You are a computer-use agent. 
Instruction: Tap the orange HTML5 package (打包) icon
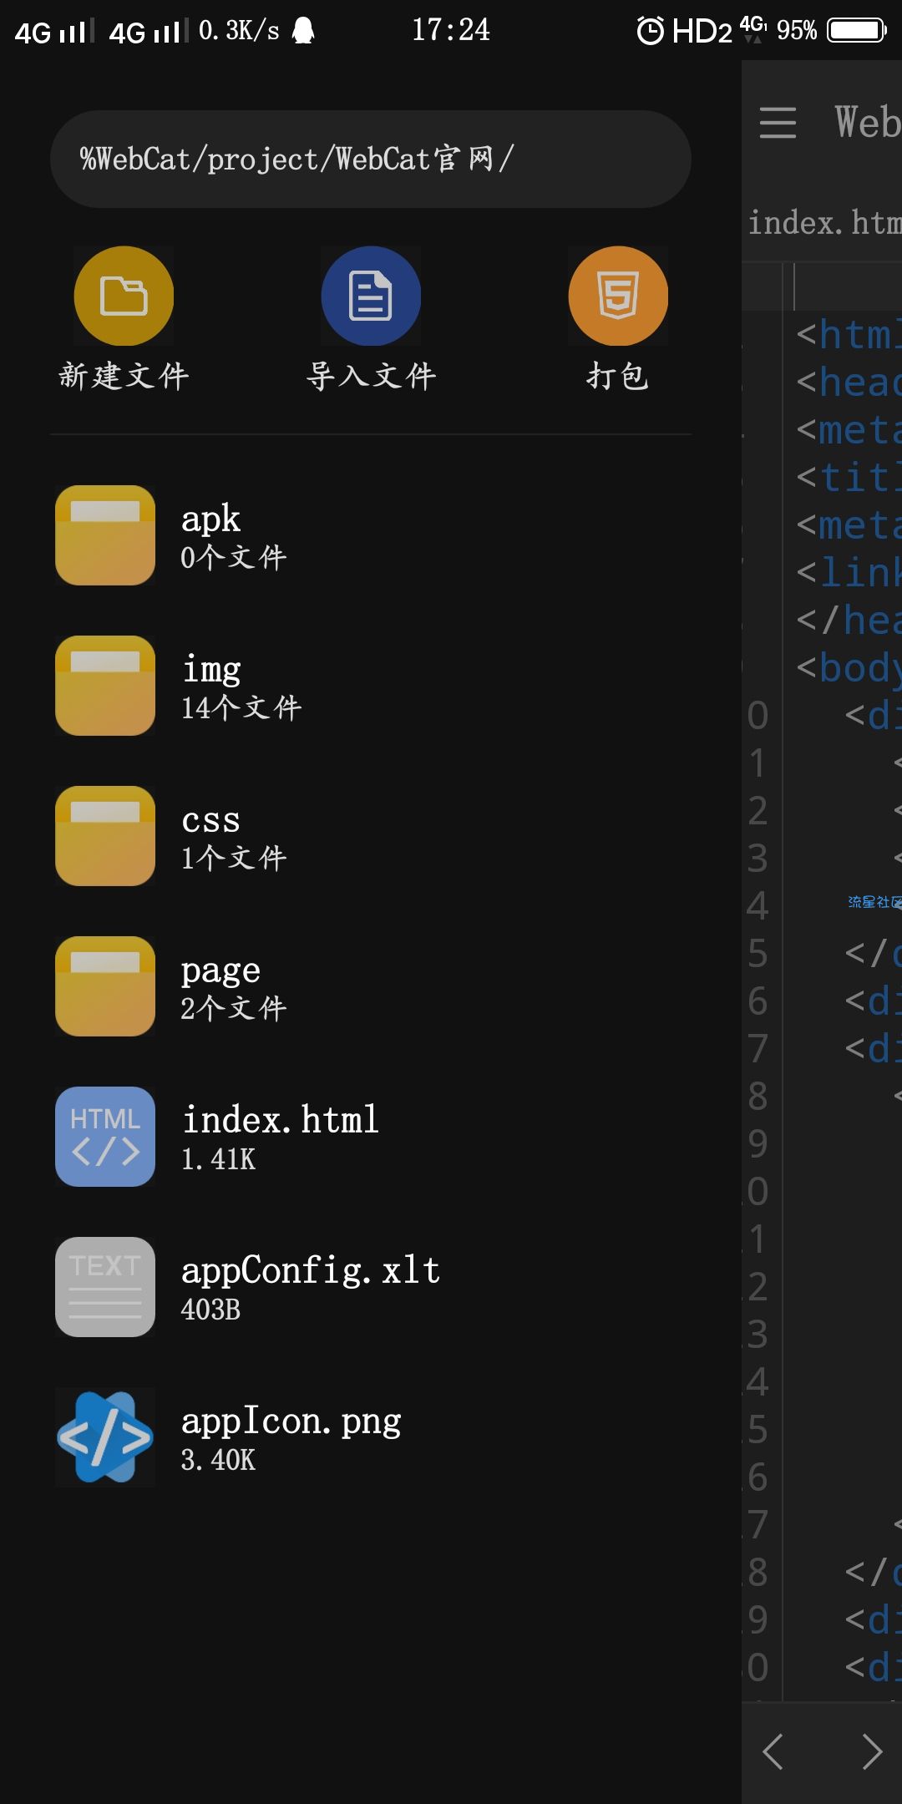tap(618, 296)
